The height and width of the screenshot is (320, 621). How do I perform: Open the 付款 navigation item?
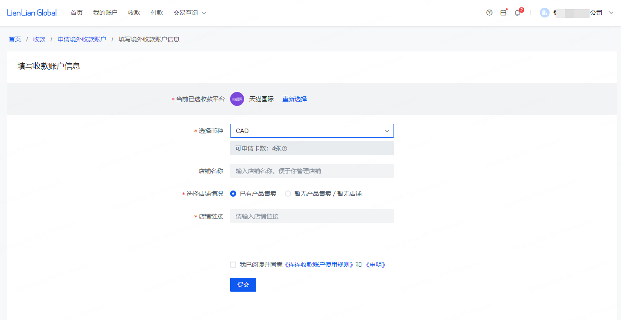click(x=157, y=13)
